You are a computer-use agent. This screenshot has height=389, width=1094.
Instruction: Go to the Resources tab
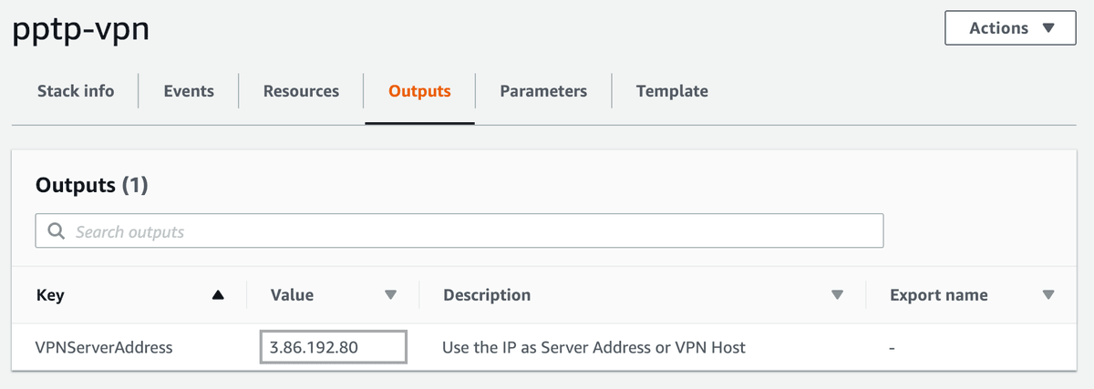coord(301,91)
